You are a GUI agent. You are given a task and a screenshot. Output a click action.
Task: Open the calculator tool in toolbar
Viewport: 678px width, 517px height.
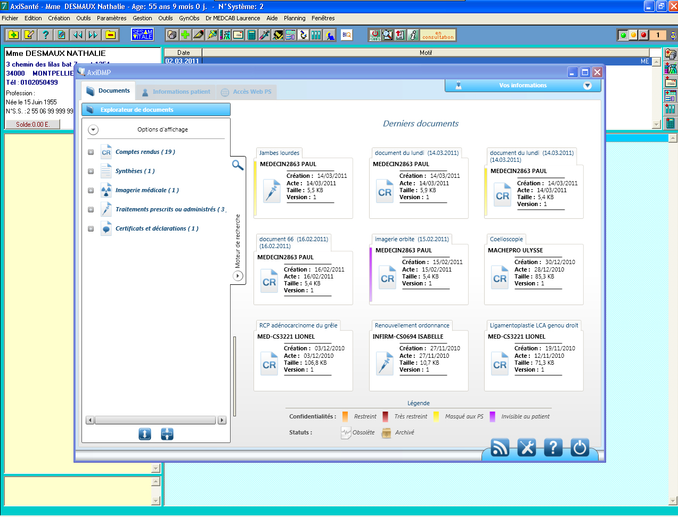tap(251, 35)
